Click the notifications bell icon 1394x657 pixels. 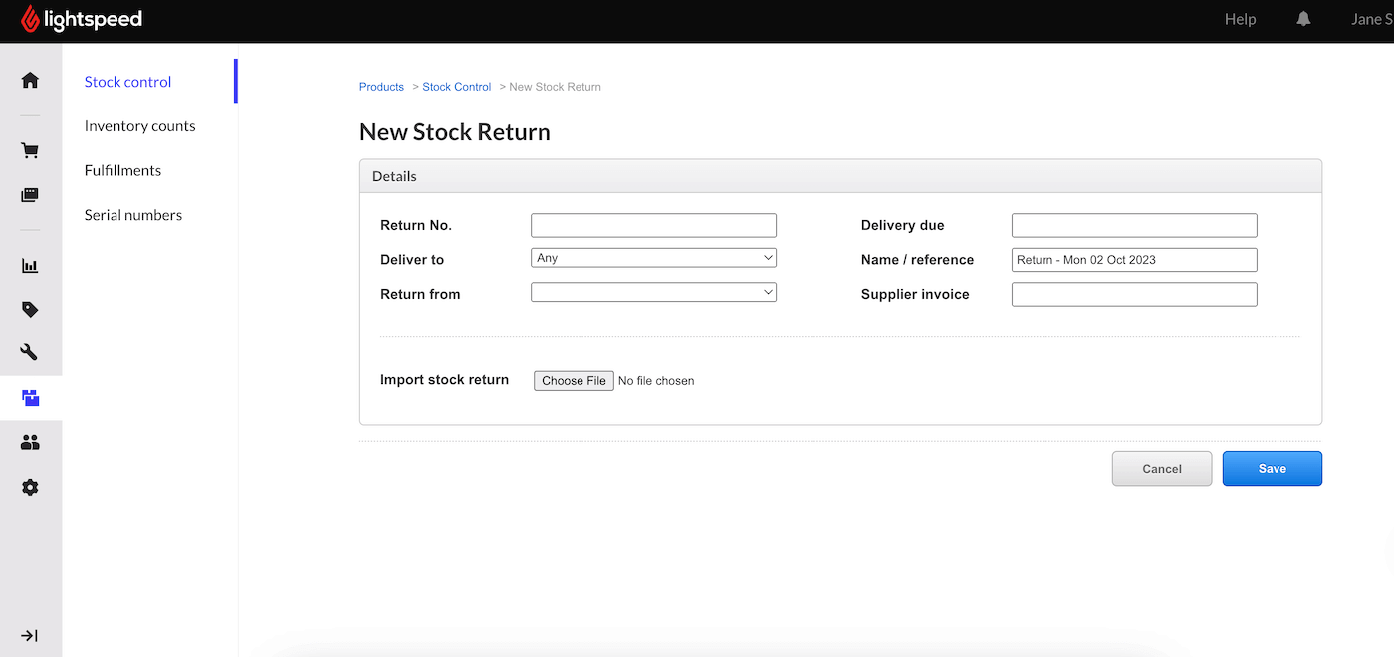point(1303,19)
